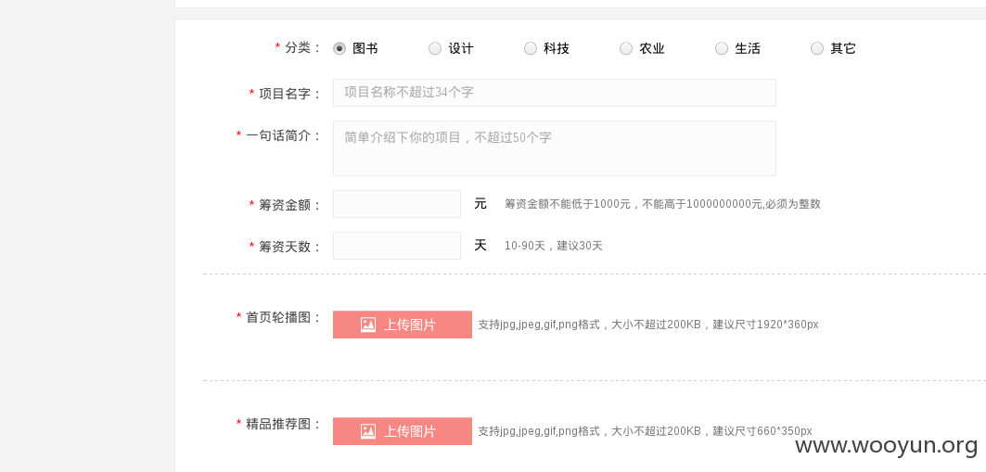Click the picture icon in 首页轮播图 upload button

[368, 325]
